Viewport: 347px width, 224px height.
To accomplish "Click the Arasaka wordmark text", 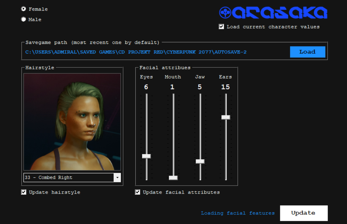I will [279, 13].
